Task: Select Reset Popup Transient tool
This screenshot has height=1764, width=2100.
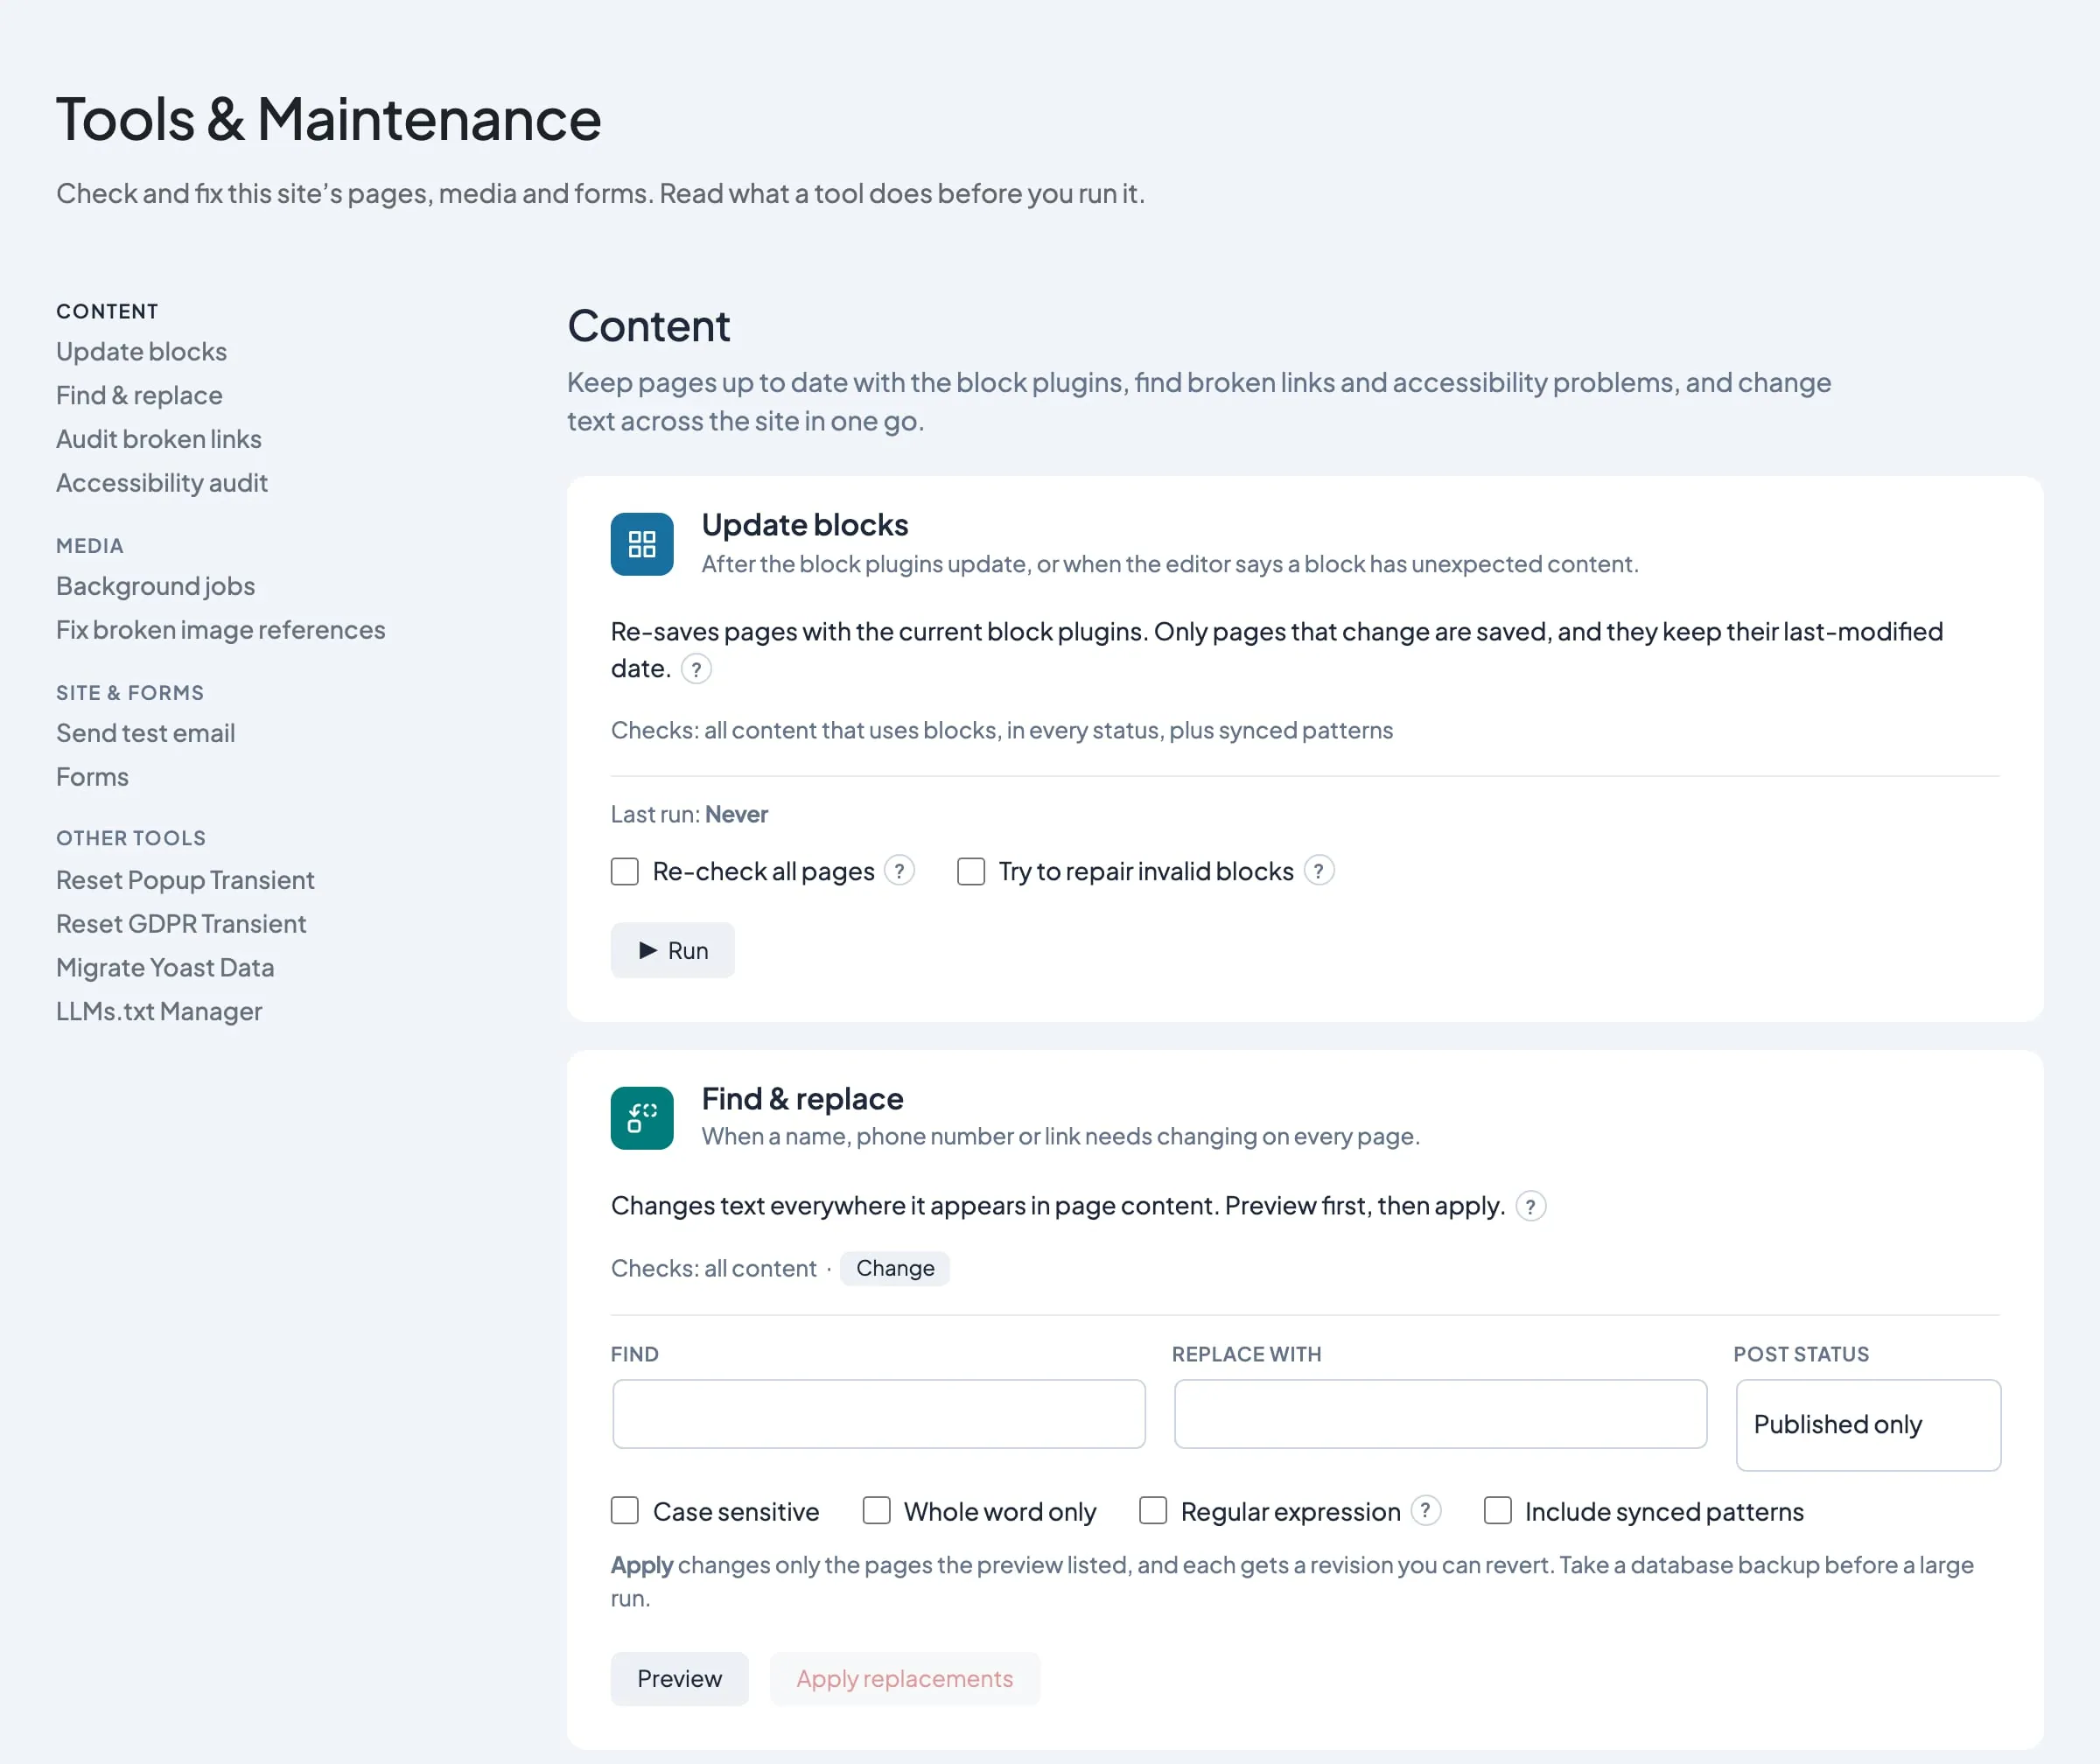Action: [185, 880]
